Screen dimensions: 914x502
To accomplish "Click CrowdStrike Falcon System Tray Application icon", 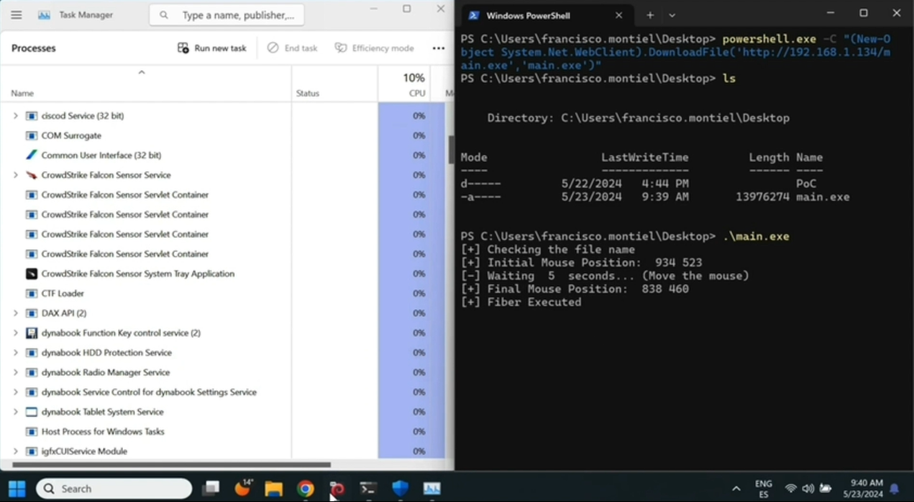I will (31, 274).
